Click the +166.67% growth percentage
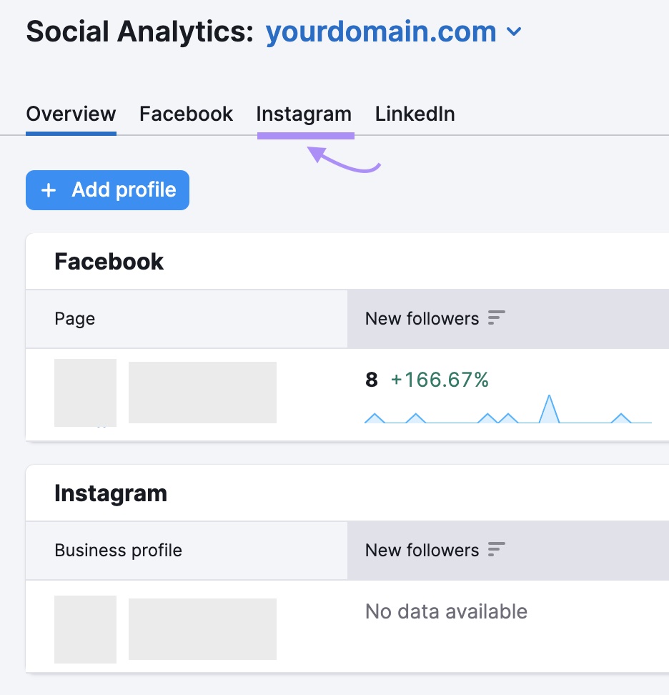The image size is (669, 695). (x=438, y=380)
